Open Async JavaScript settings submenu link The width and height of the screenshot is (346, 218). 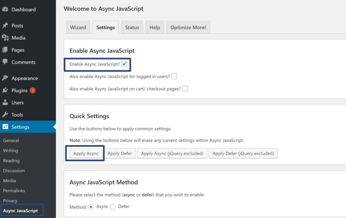click(20, 211)
